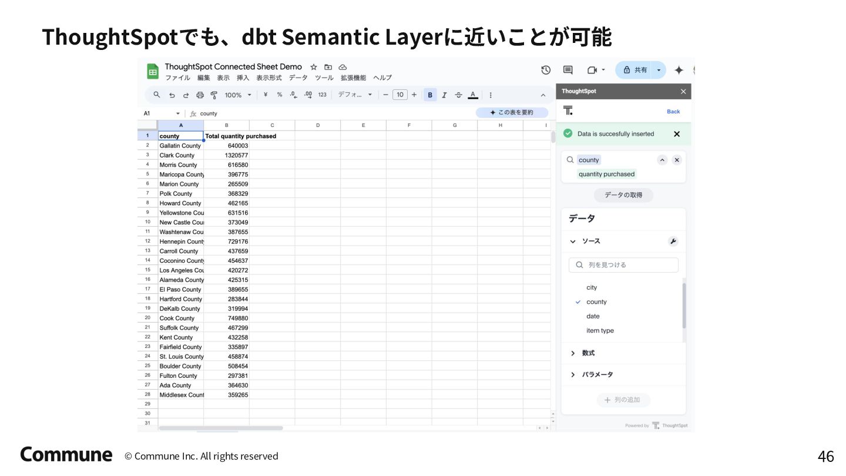The image size is (846, 476).
Task: Click the summarize this table button
Action: coord(512,112)
